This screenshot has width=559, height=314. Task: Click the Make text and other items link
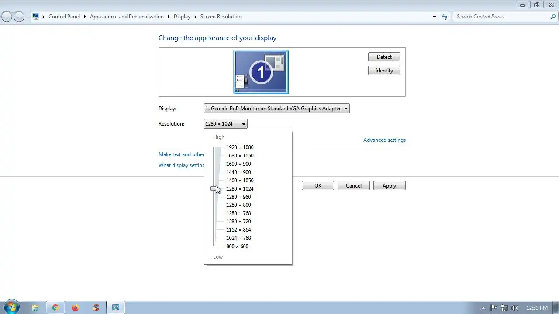[x=181, y=154]
